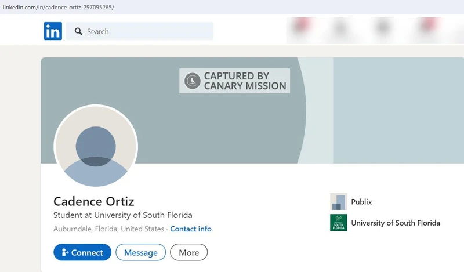This screenshot has height=272, width=464.
Task: Click location Auburndale, Florida, United States
Action: 108,229
